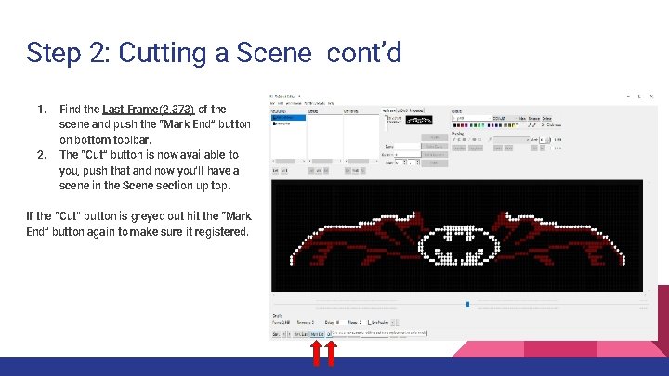
Task: Select the rectangle drawing tool icon at row end
Action: (479, 140)
